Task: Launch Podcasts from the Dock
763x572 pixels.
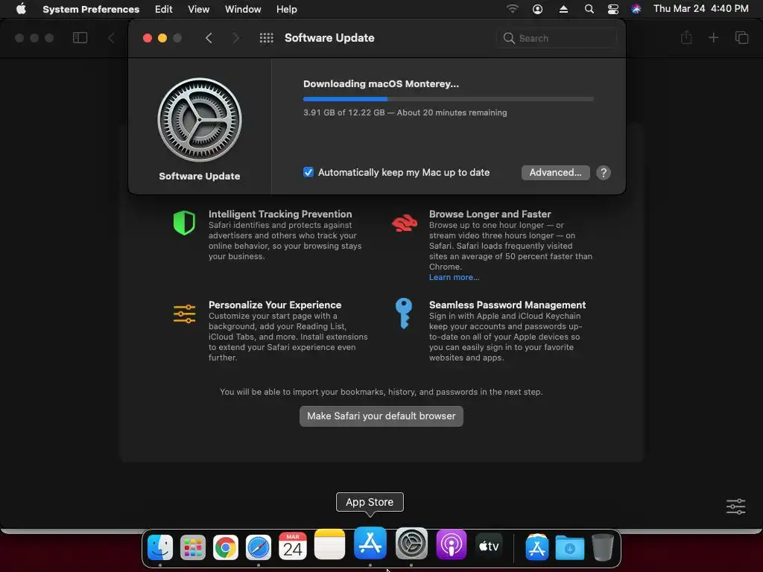Action: tap(451, 544)
